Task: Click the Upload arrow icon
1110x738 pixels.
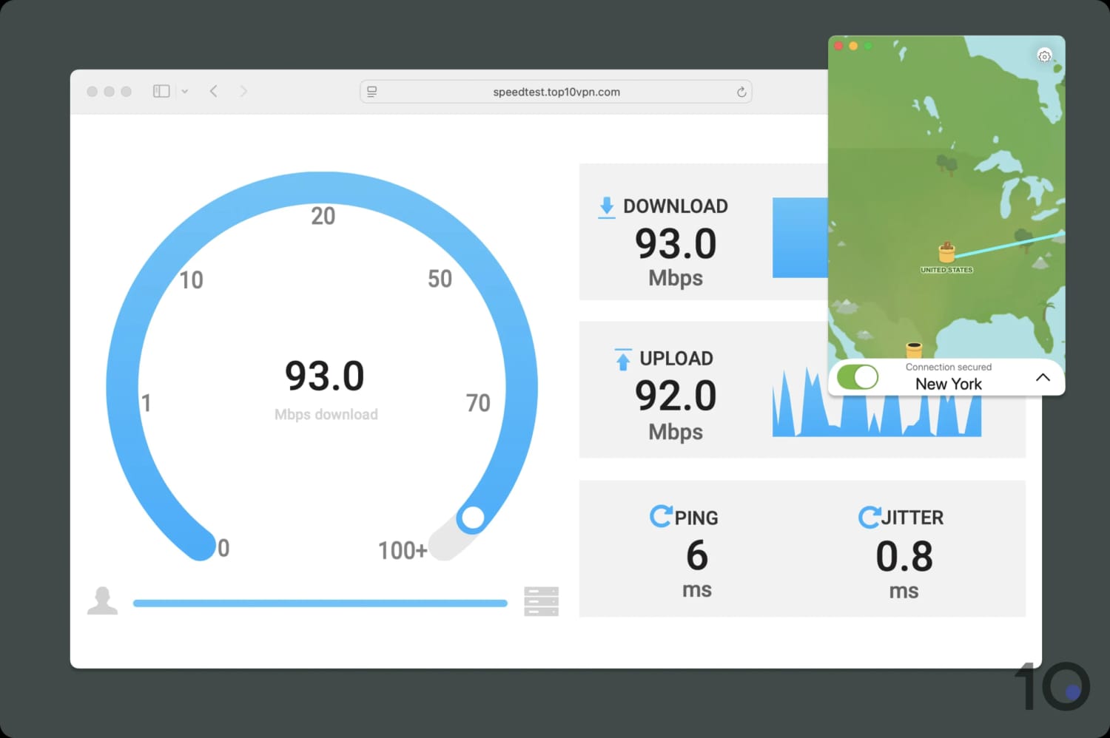Action: (x=622, y=359)
